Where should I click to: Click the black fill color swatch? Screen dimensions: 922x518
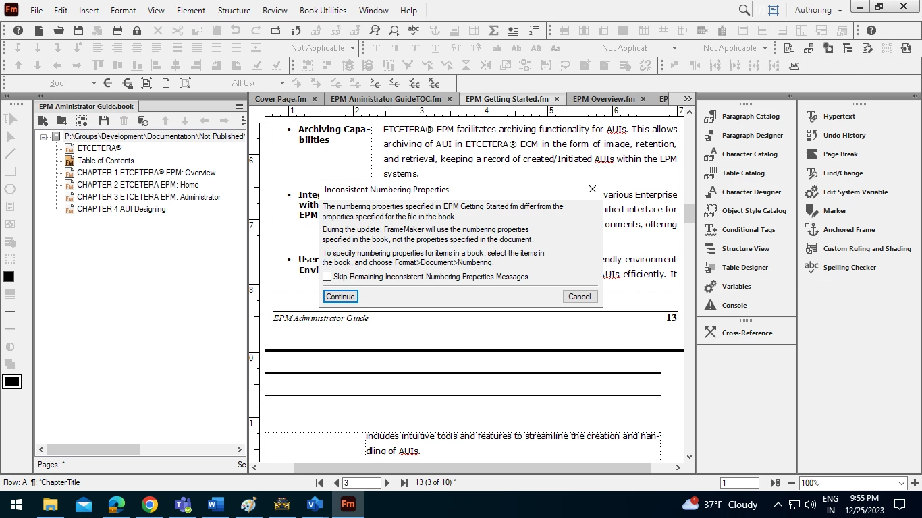coord(9,277)
